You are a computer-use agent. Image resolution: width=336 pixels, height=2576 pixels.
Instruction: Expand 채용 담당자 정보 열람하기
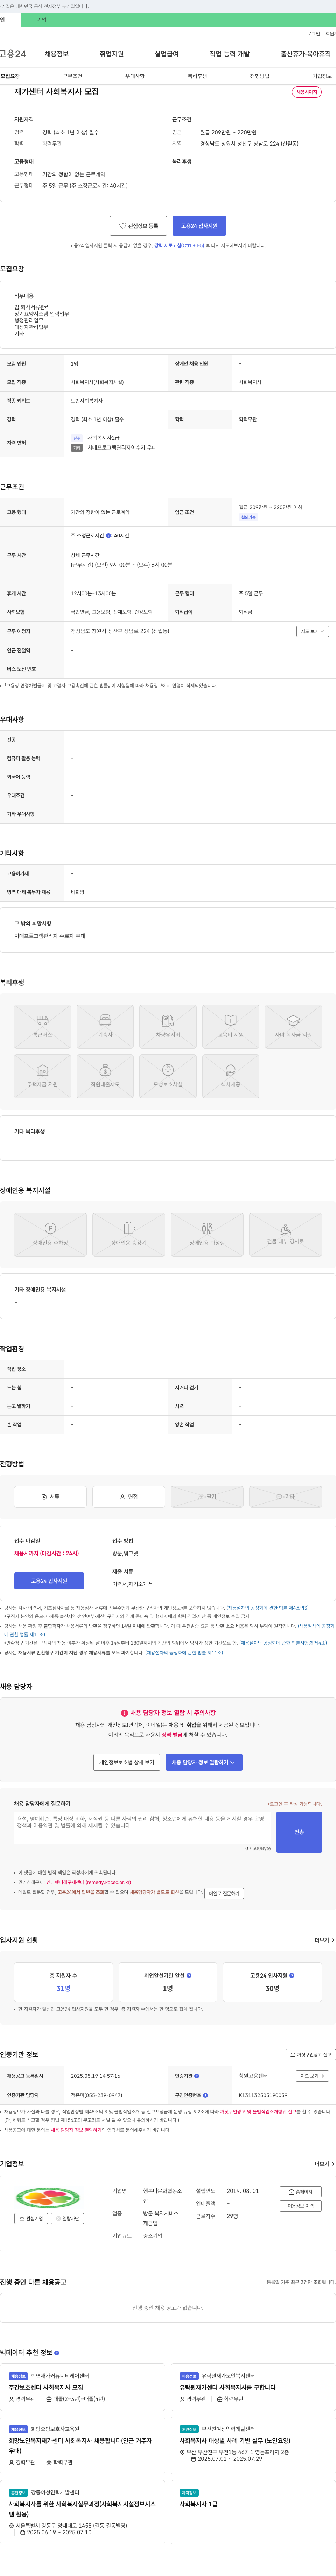coord(204,1762)
